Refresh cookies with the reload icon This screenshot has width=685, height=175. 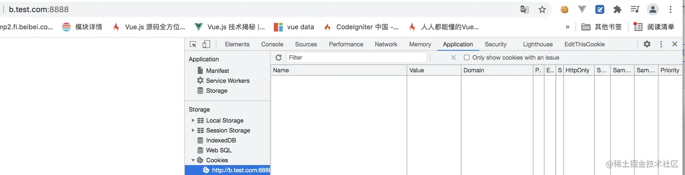(279, 57)
